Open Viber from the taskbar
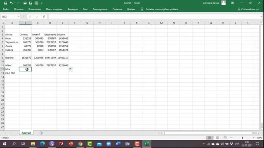 [x=52, y=144]
